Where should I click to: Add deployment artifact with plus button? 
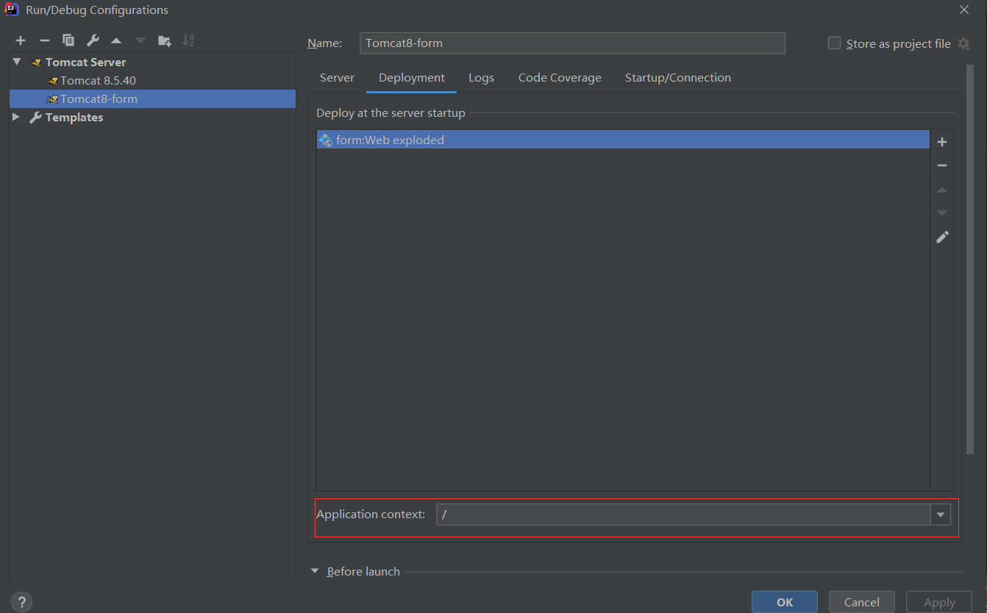[x=942, y=142]
